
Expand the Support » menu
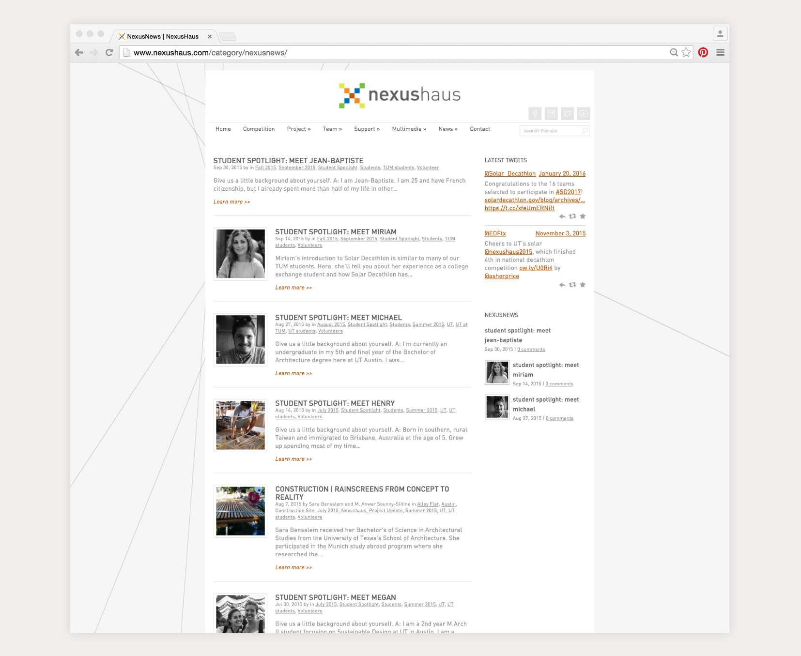pyautogui.click(x=367, y=129)
